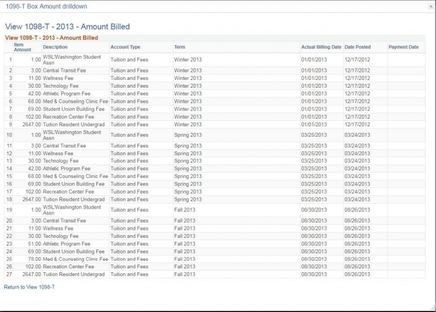Click the row number 14 cell

[x=9, y=169]
